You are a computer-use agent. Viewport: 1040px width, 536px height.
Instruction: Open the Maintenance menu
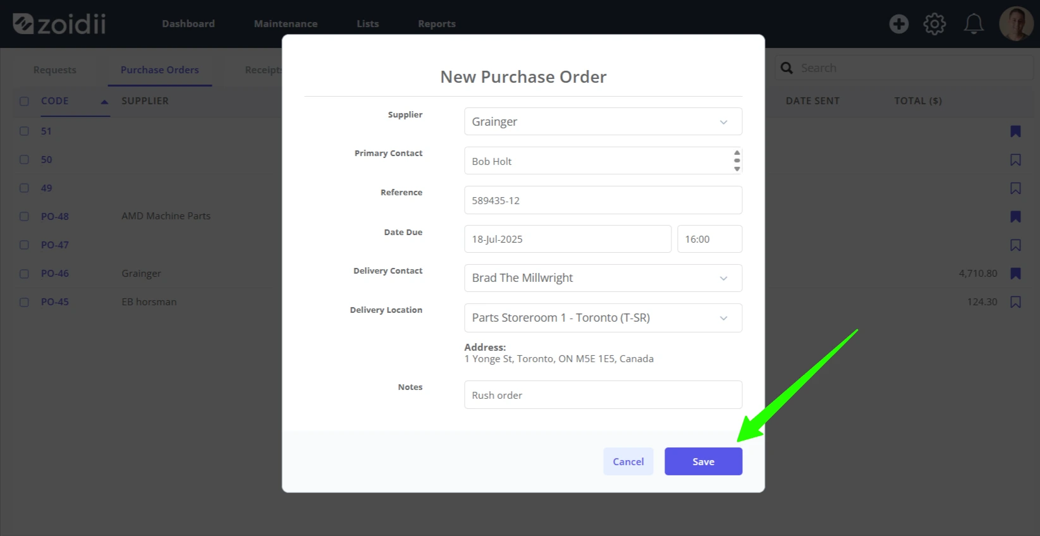[x=286, y=24]
